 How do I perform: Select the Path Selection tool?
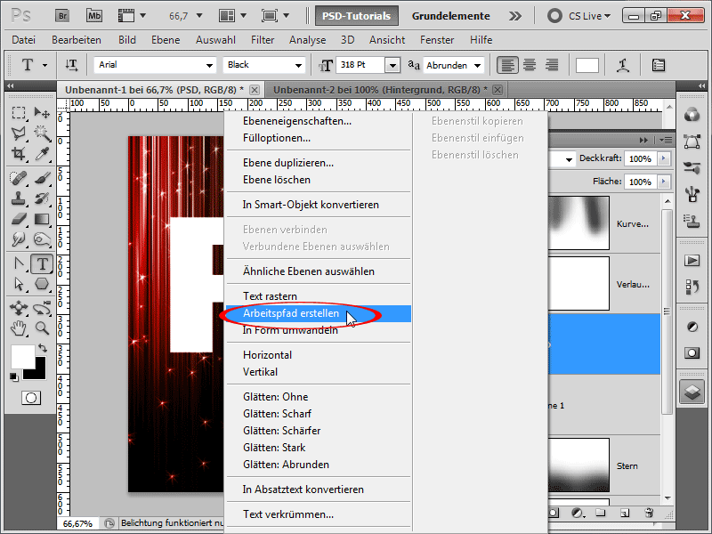click(19, 284)
